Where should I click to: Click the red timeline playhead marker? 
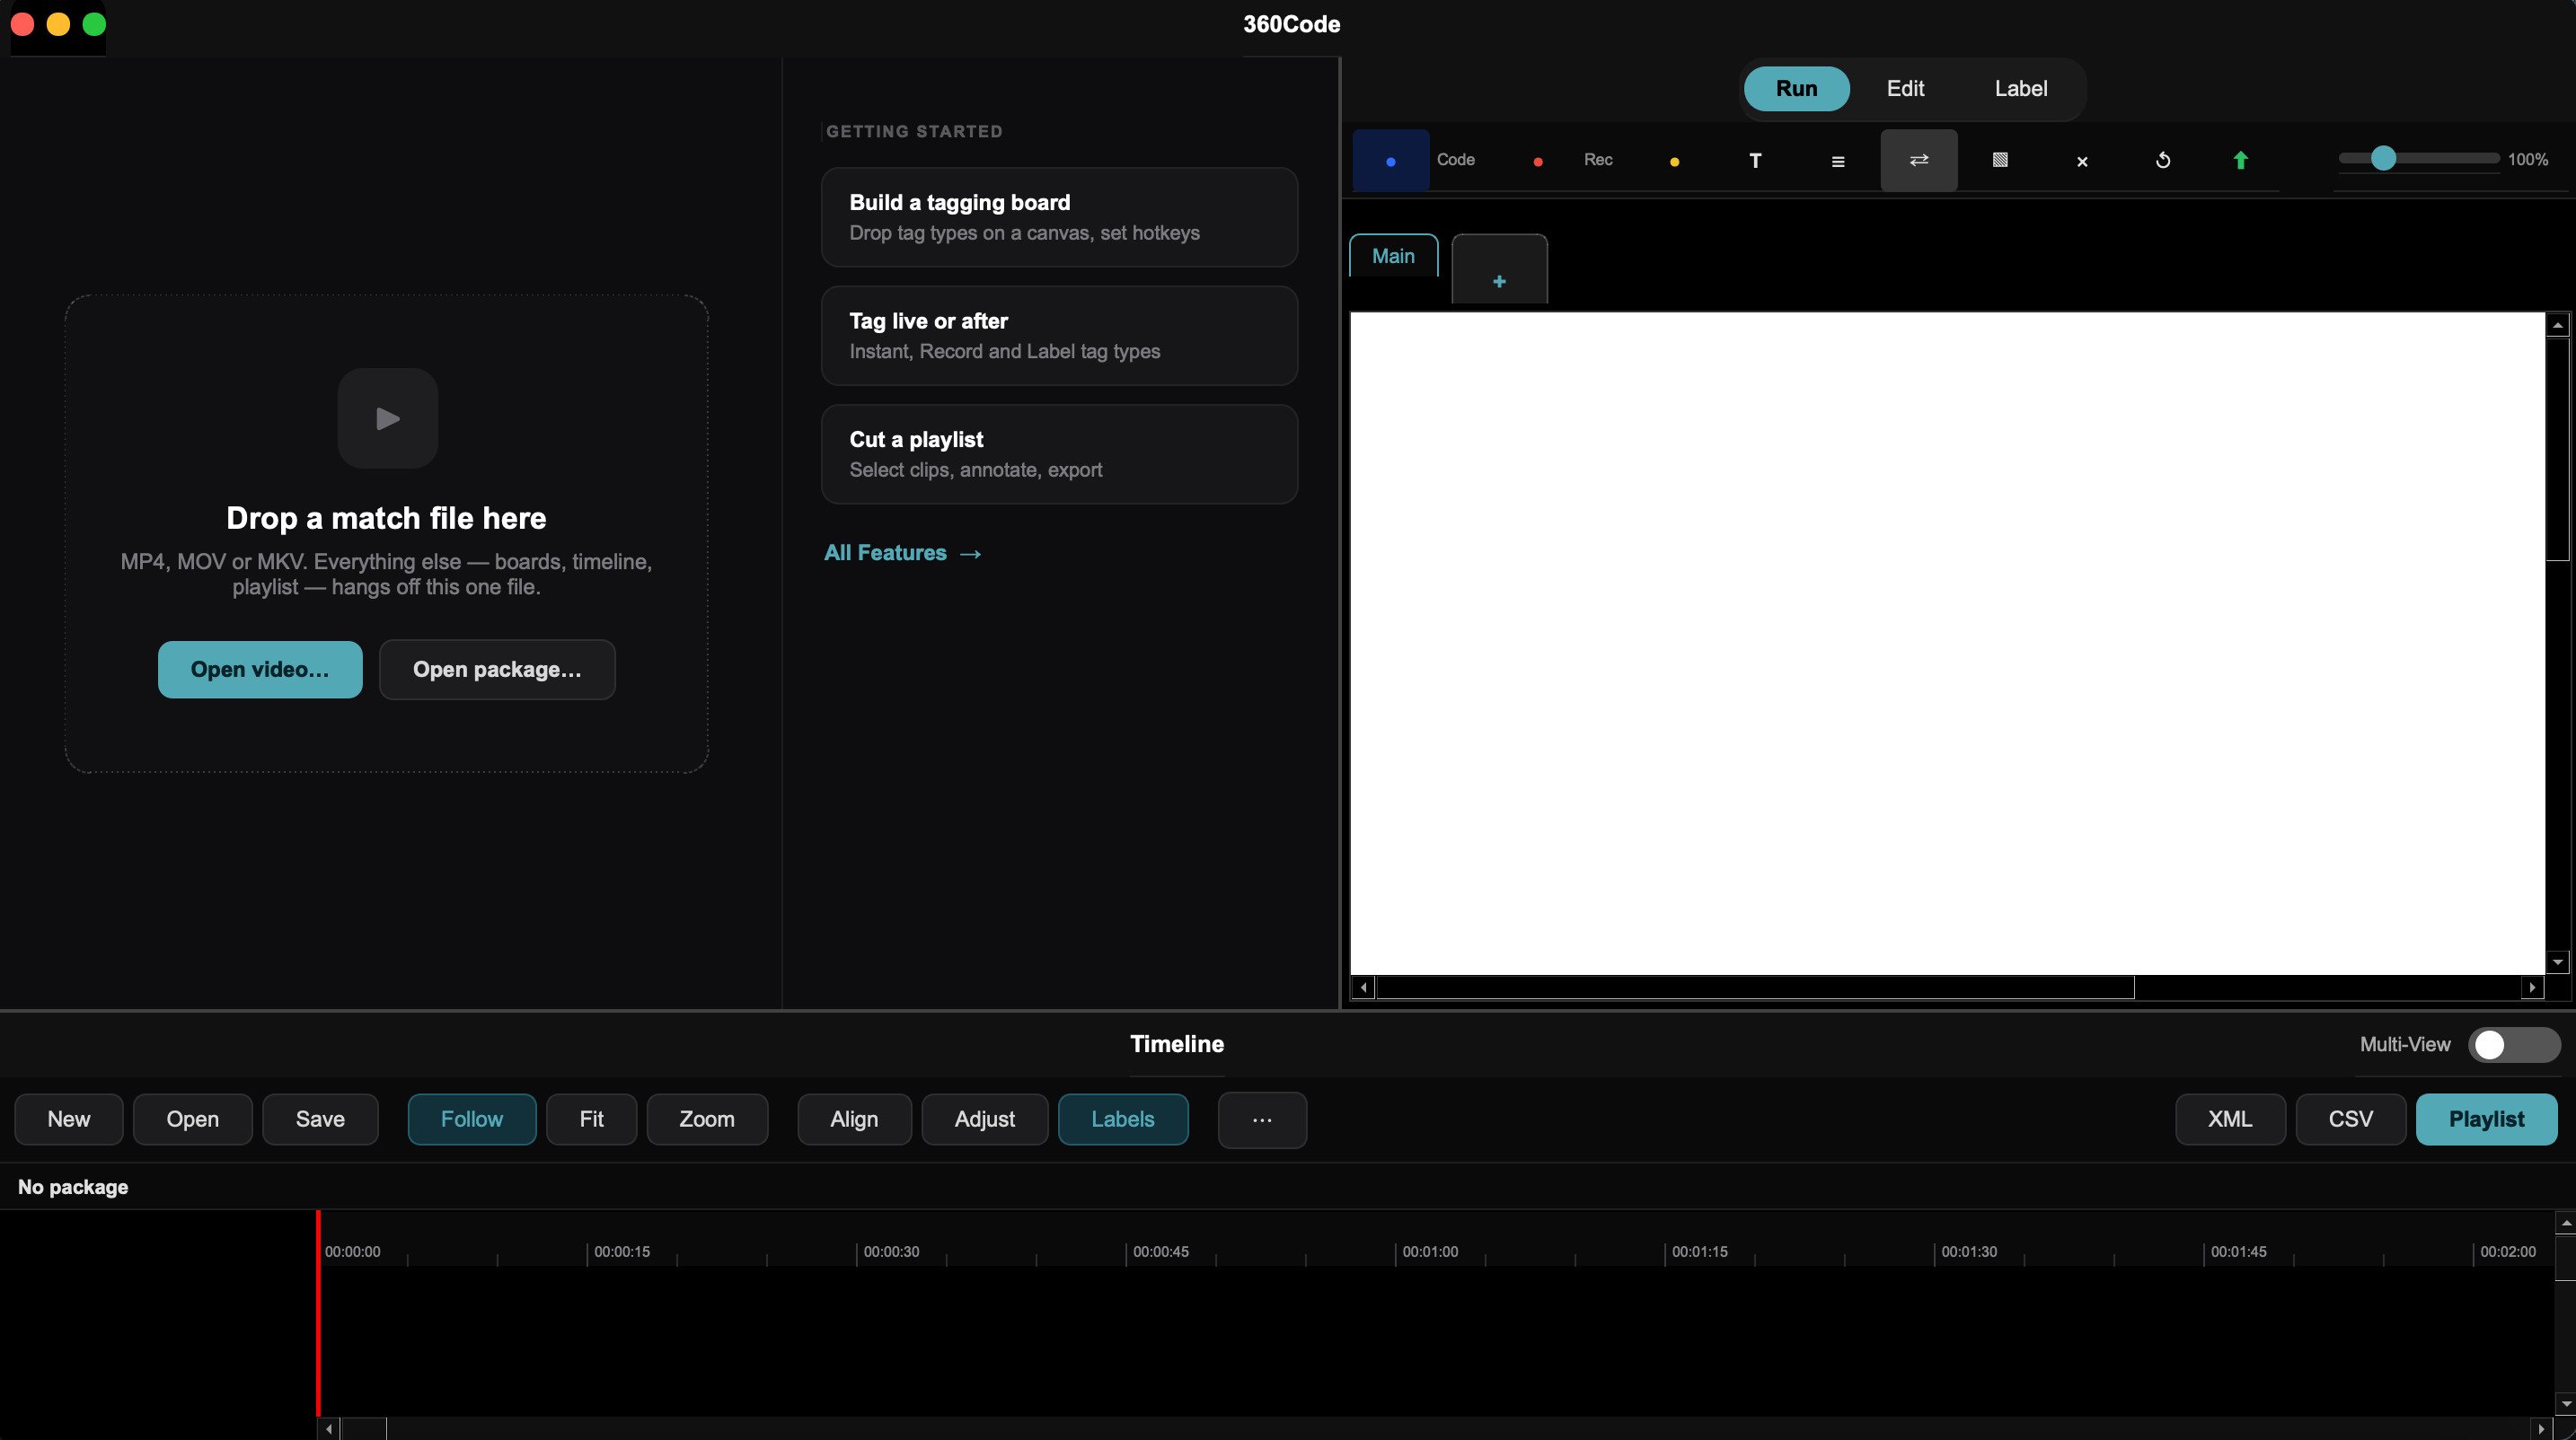318,1313
